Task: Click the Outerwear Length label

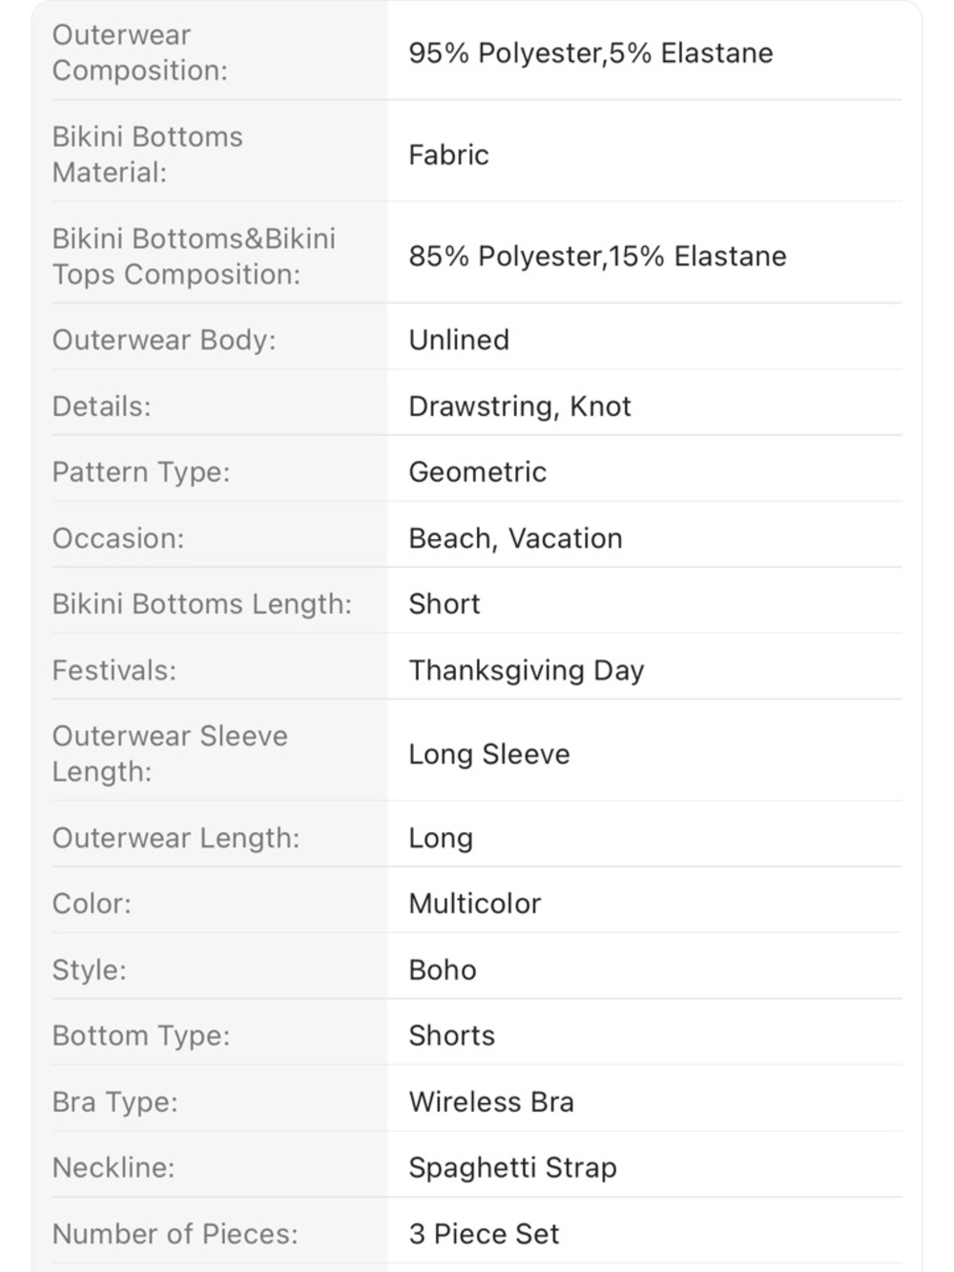Action: (x=176, y=838)
